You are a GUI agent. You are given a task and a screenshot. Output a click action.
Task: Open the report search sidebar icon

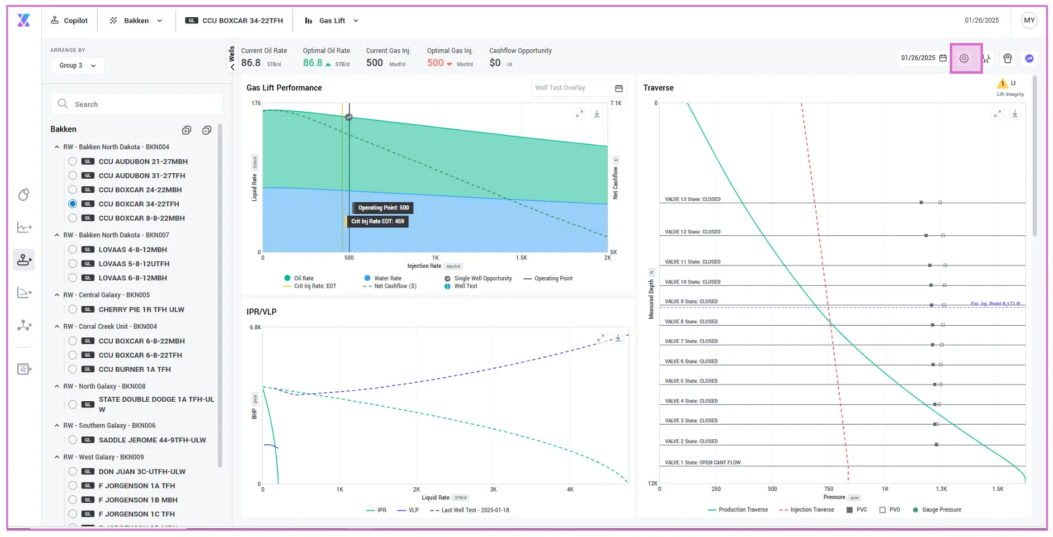click(x=24, y=369)
